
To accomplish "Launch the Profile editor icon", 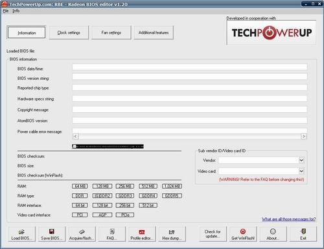I will [142, 232].
